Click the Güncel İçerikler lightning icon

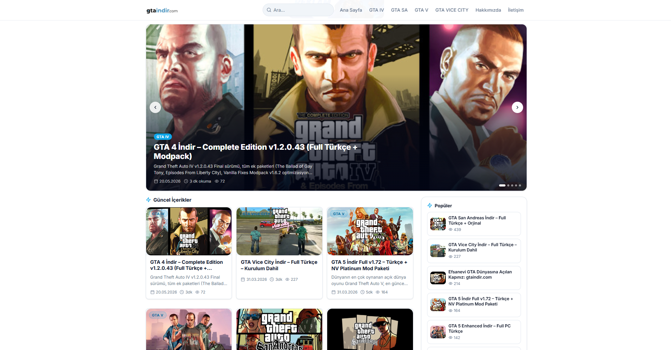coord(149,200)
